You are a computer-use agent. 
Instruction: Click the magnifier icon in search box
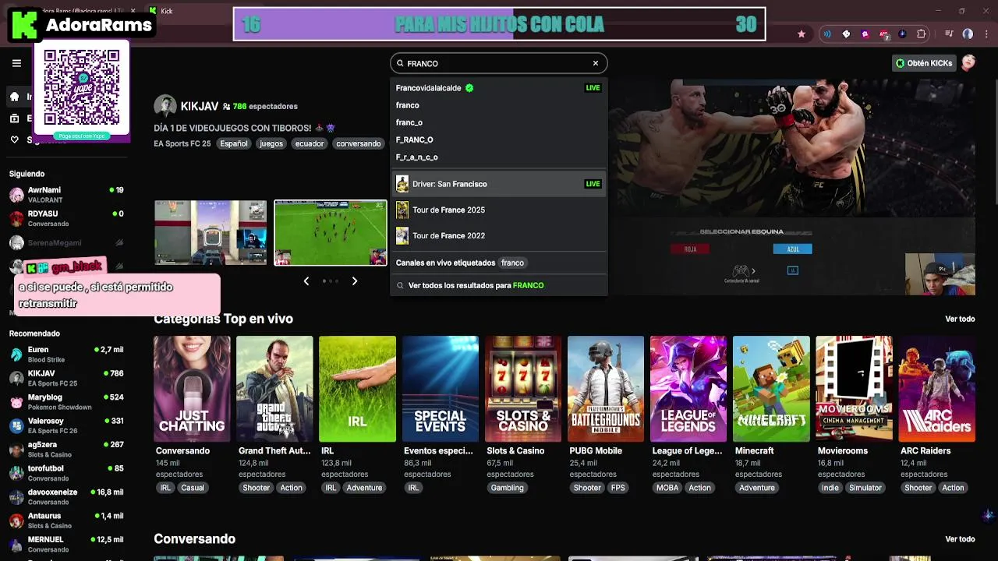click(400, 64)
